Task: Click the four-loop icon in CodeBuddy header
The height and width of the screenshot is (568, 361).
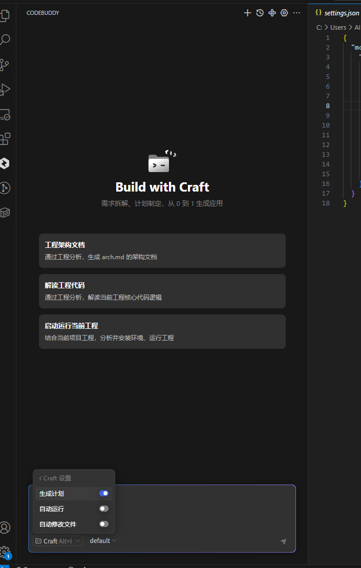Action: pyautogui.click(x=272, y=13)
